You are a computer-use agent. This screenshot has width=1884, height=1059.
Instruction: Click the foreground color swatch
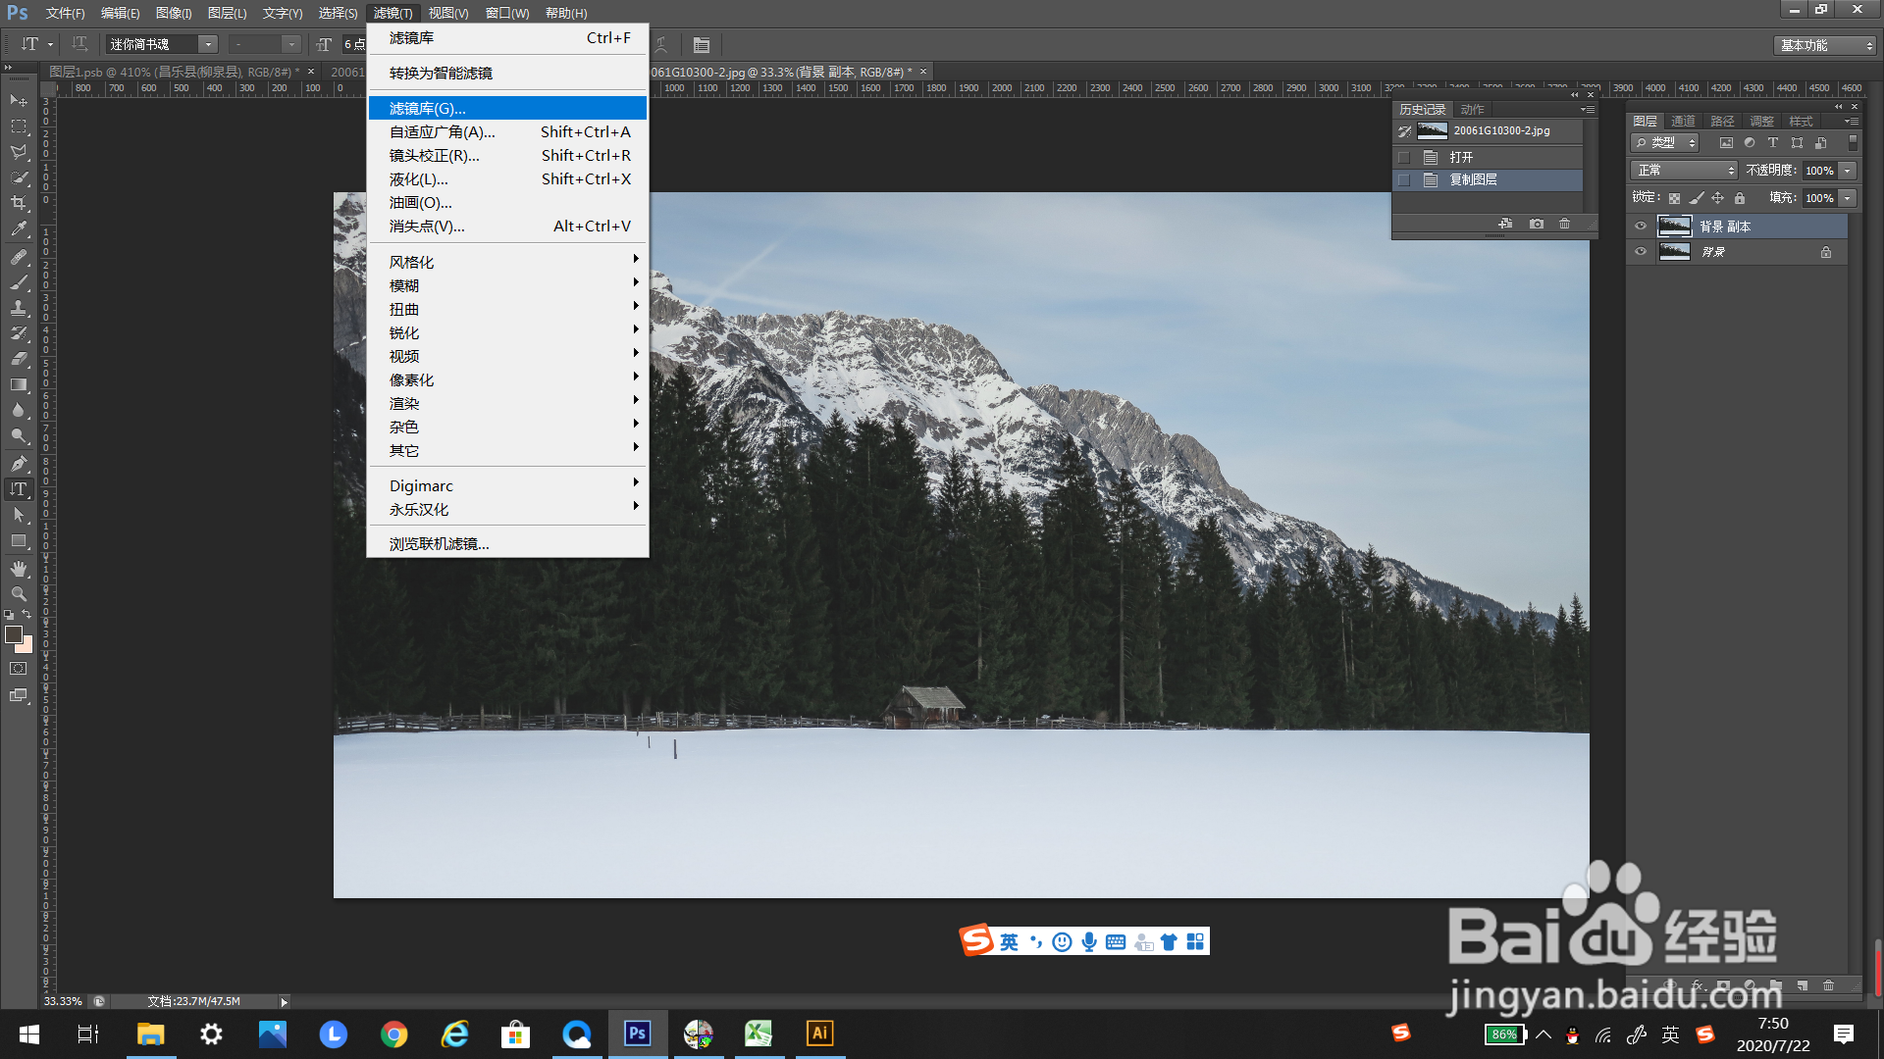pos(14,634)
